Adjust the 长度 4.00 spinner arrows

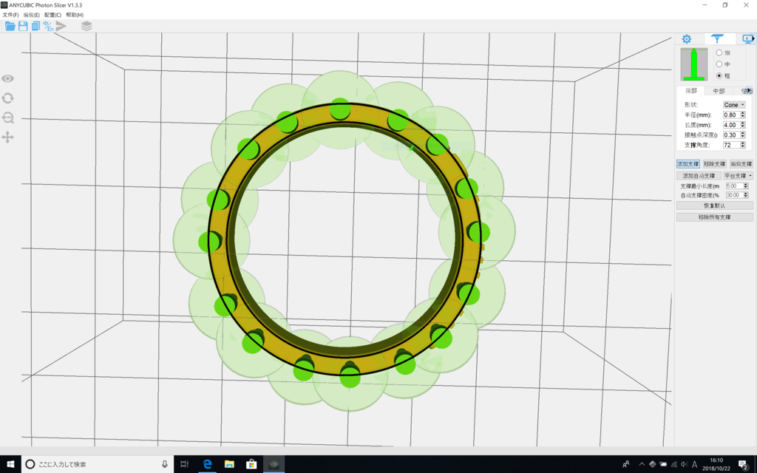(742, 125)
